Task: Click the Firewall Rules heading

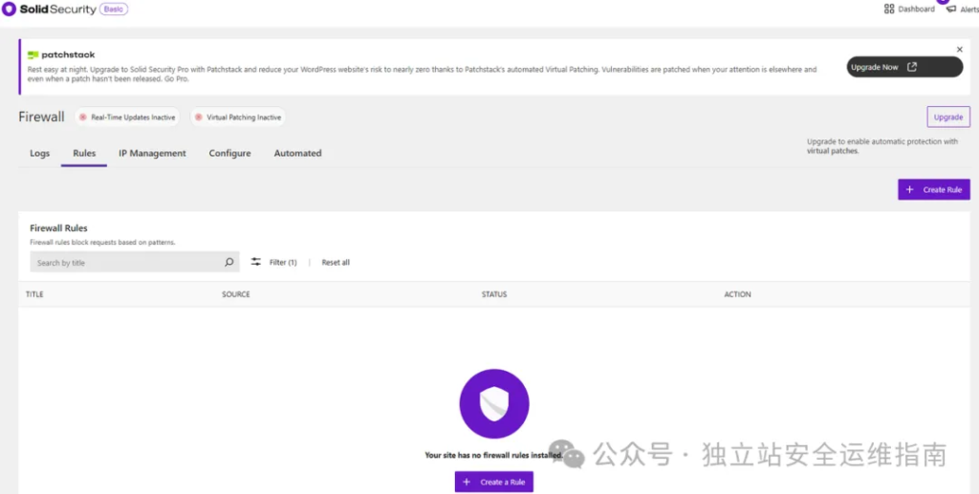Action: pos(58,228)
